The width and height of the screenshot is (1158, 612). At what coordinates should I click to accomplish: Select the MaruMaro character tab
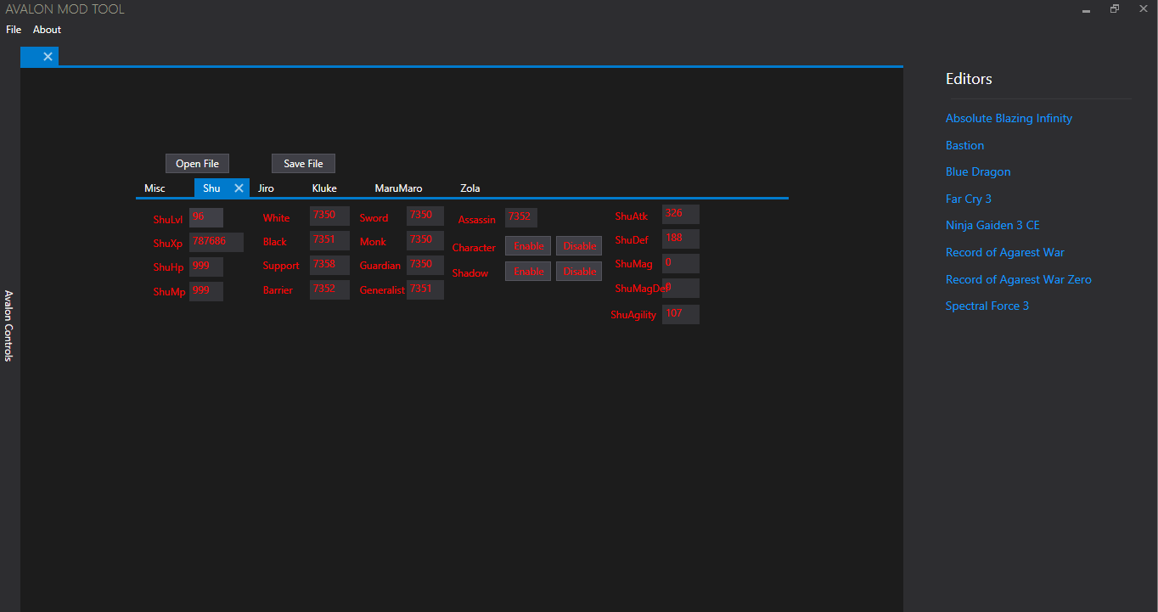(x=398, y=188)
